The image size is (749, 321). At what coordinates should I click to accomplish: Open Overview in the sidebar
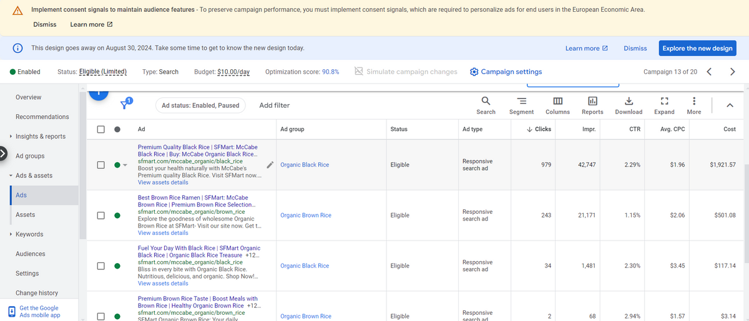[x=29, y=97]
